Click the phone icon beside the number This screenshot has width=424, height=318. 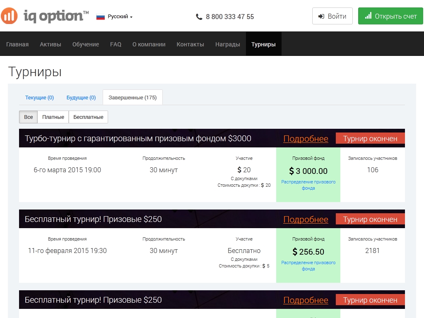click(199, 17)
